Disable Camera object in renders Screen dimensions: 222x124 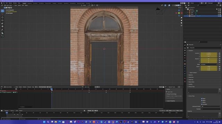point(220,11)
